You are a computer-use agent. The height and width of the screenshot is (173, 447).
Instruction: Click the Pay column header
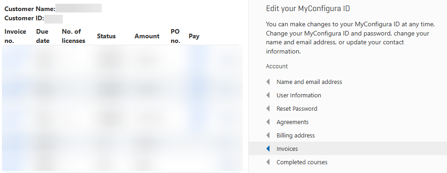click(194, 36)
